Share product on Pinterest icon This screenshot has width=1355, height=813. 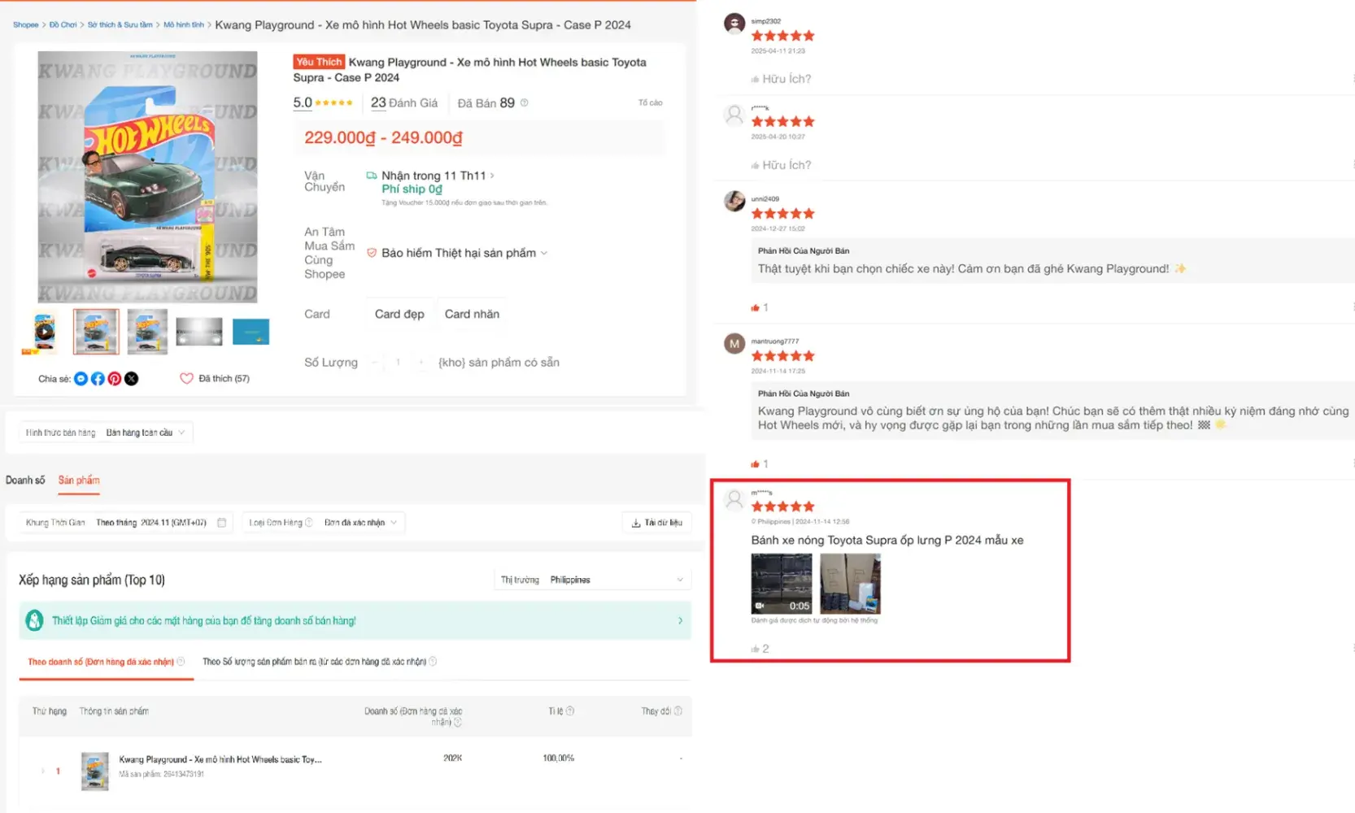pyautogui.click(x=115, y=379)
